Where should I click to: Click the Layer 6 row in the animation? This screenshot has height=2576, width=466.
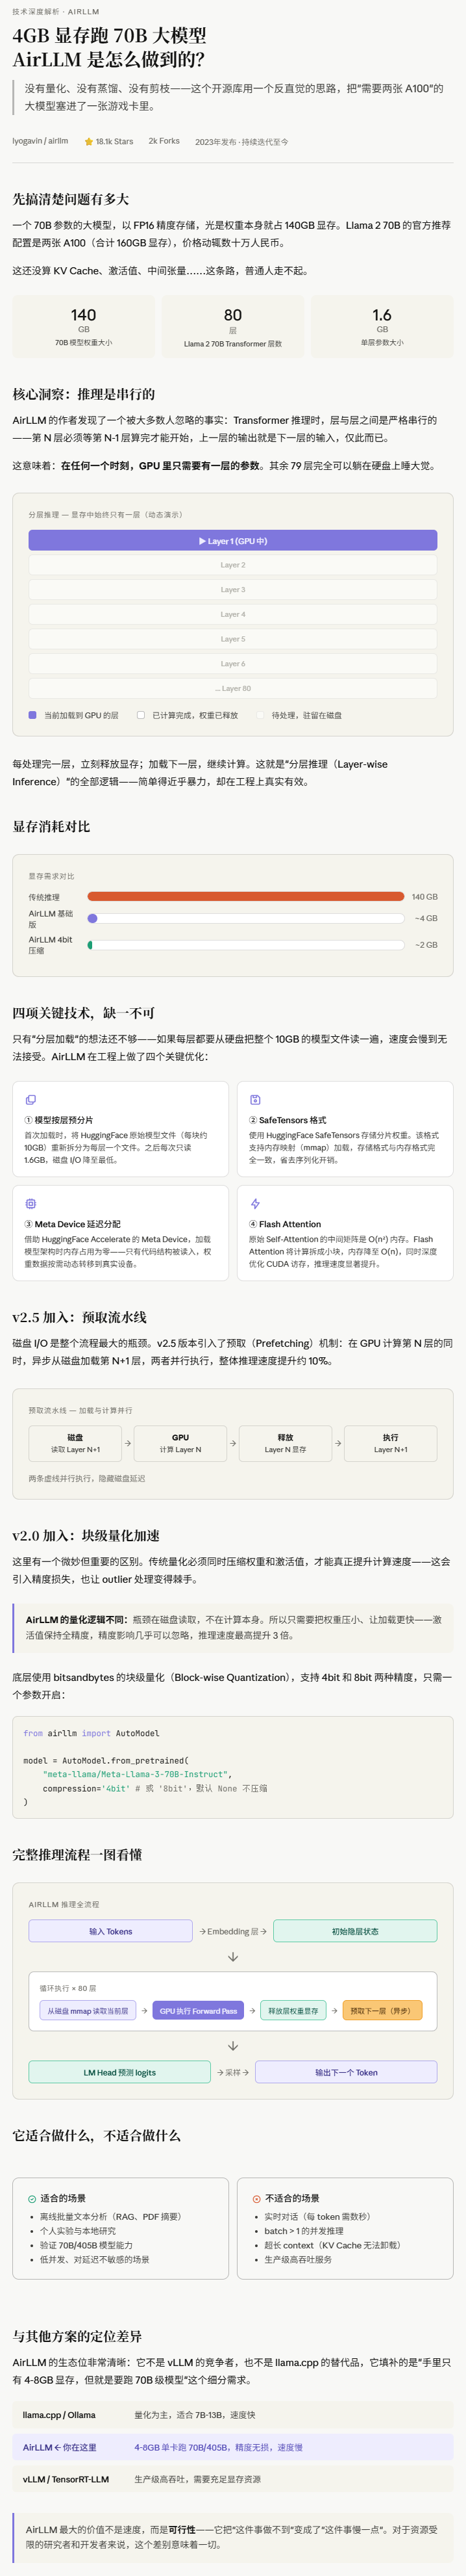point(232,664)
